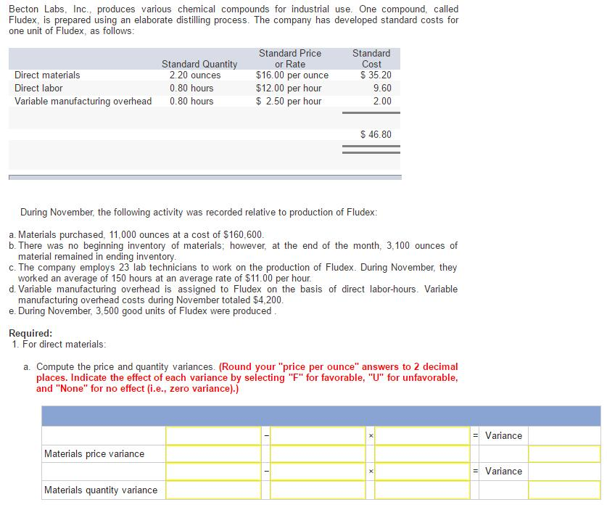This screenshot has height=518, width=607.
Task: Click the 'Materials price variance' row label
Action: [94, 453]
